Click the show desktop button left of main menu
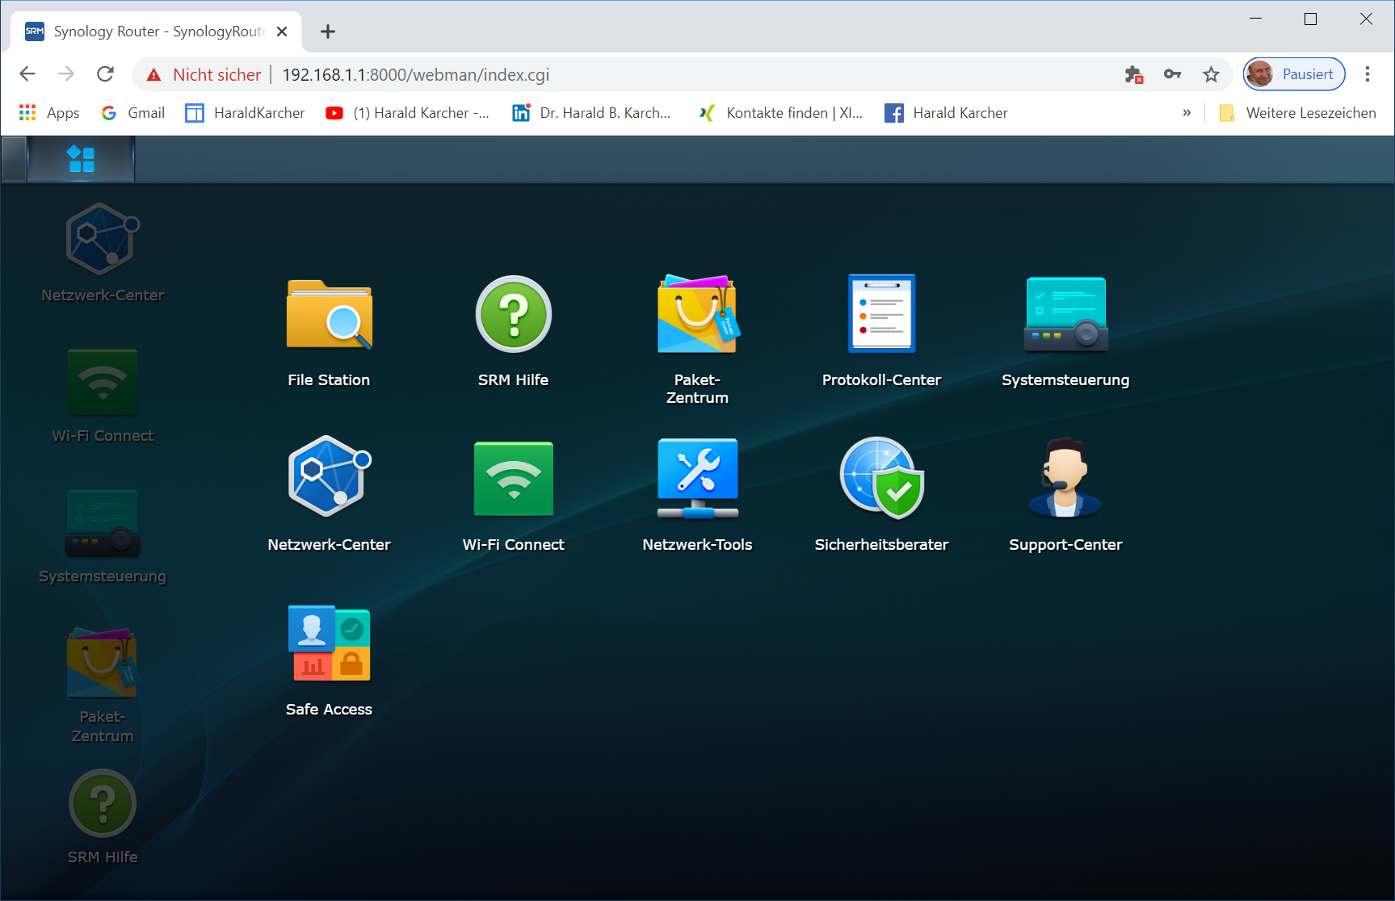 point(14,159)
